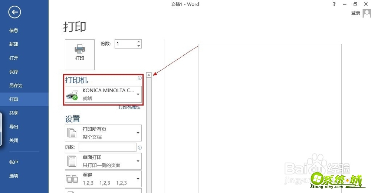The height and width of the screenshot is (193, 371).
Task: Select 保存 in the sidebar
Action: pos(14,71)
